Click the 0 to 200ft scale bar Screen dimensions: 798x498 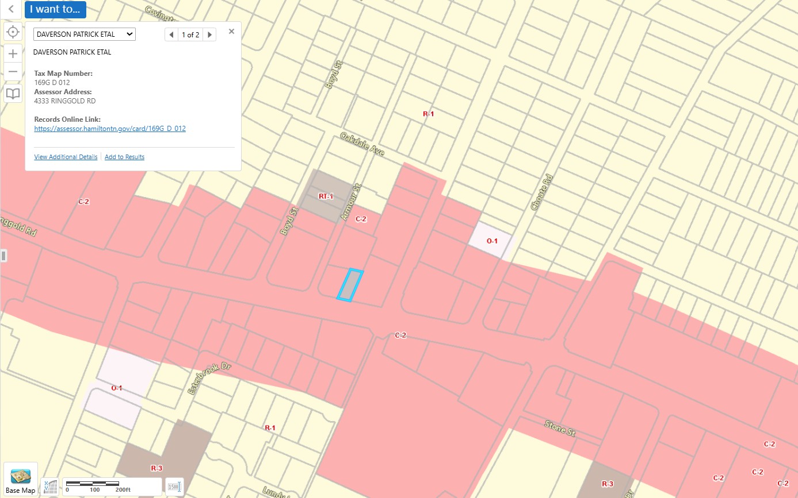pos(112,487)
